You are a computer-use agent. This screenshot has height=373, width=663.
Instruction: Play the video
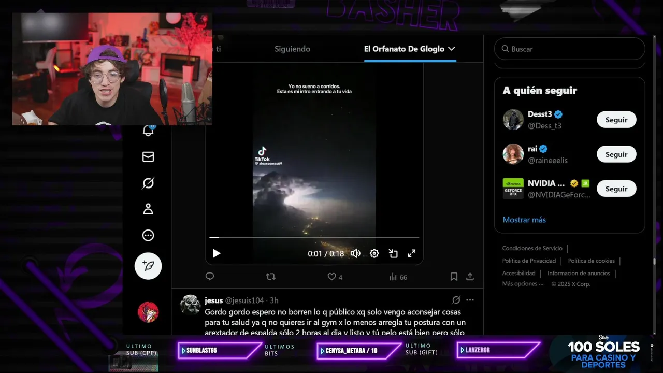coord(217,253)
